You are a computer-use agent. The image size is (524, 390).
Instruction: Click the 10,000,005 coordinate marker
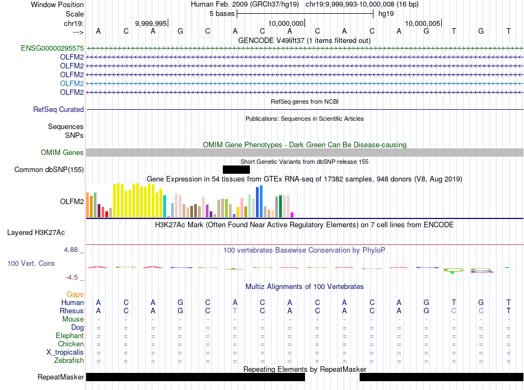point(423,23)
